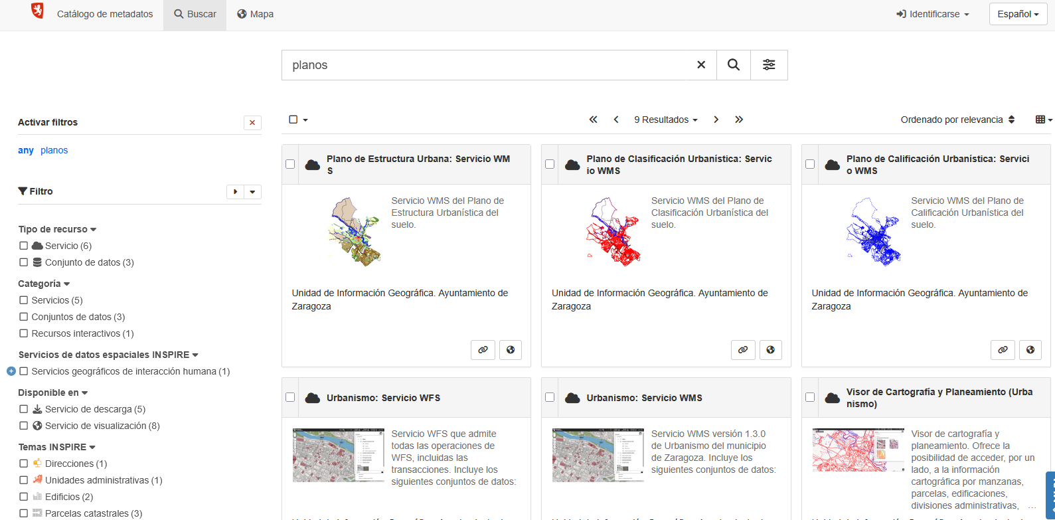The width and height of the screenshot is (1055, 520).
Task: Enable the Conjunto de datos (3) filter
Action: pyautogui.click(x=24, y=262)
